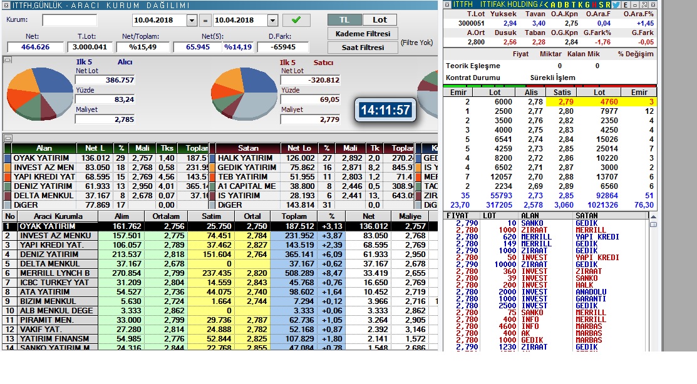Collapse the pie chart panel
This screenshot has height=384, width=697.
point(7,59)
